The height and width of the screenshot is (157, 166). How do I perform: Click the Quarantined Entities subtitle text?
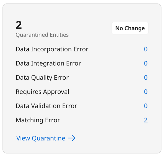[x=42, y=35]
